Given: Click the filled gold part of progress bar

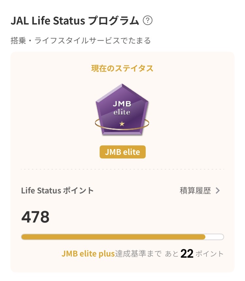Looking at the screenshot, I should point(113,237).
